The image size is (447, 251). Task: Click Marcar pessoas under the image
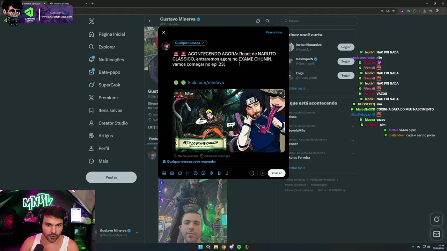pyautogui.click(x=186, y=156)
